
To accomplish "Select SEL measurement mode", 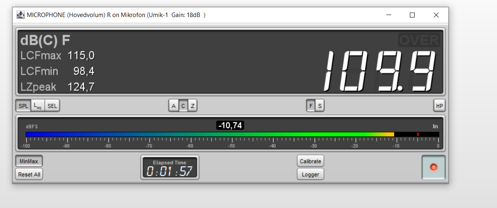I will click(52, 106).
